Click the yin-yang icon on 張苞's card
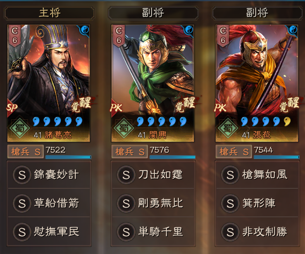305x254 pixels. coord(293,30)
